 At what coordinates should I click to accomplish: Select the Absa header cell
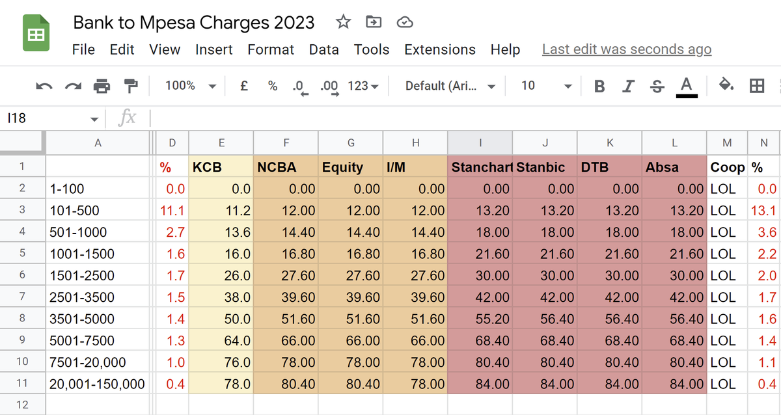coord(674,167)
